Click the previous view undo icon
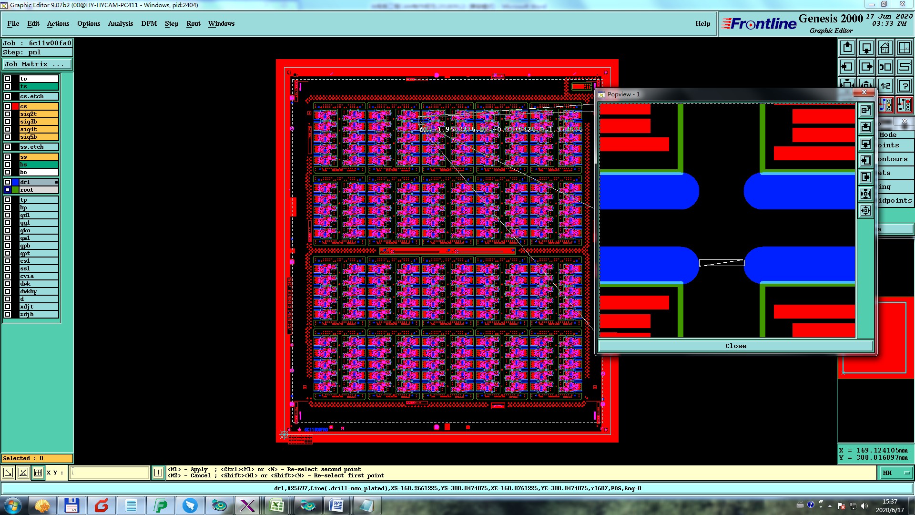 click(x=885, y=67)
